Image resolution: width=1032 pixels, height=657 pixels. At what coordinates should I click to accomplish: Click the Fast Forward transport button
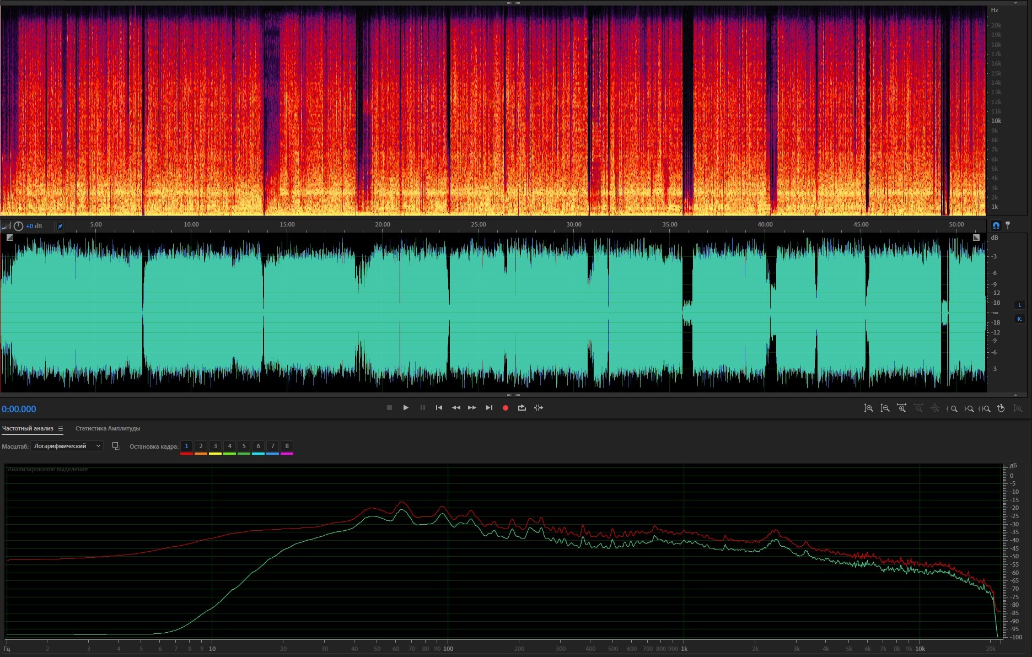pyautogui.click(x=472, y=408)
